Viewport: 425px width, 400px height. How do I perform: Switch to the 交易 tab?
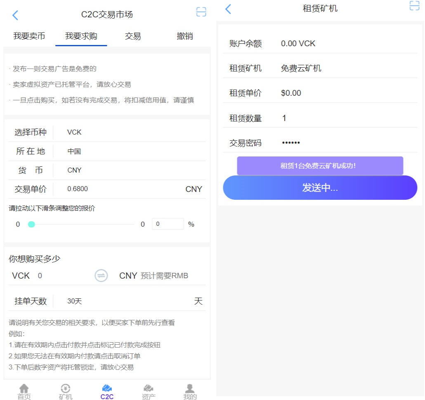click(132, 36)
